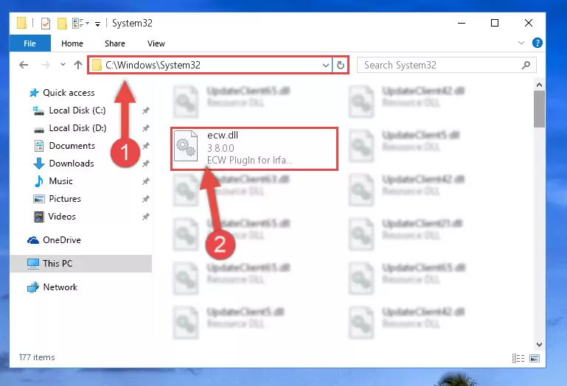Switch to Large icons view in status bar
567x386 pixels.
click(x=535, y=358)
